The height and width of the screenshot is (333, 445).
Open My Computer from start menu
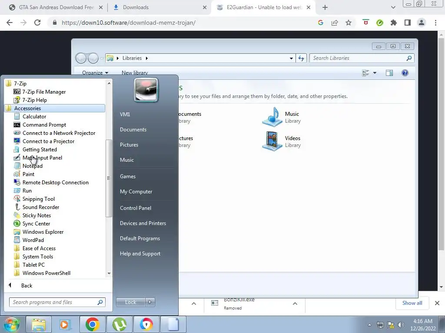pos(136,191)
